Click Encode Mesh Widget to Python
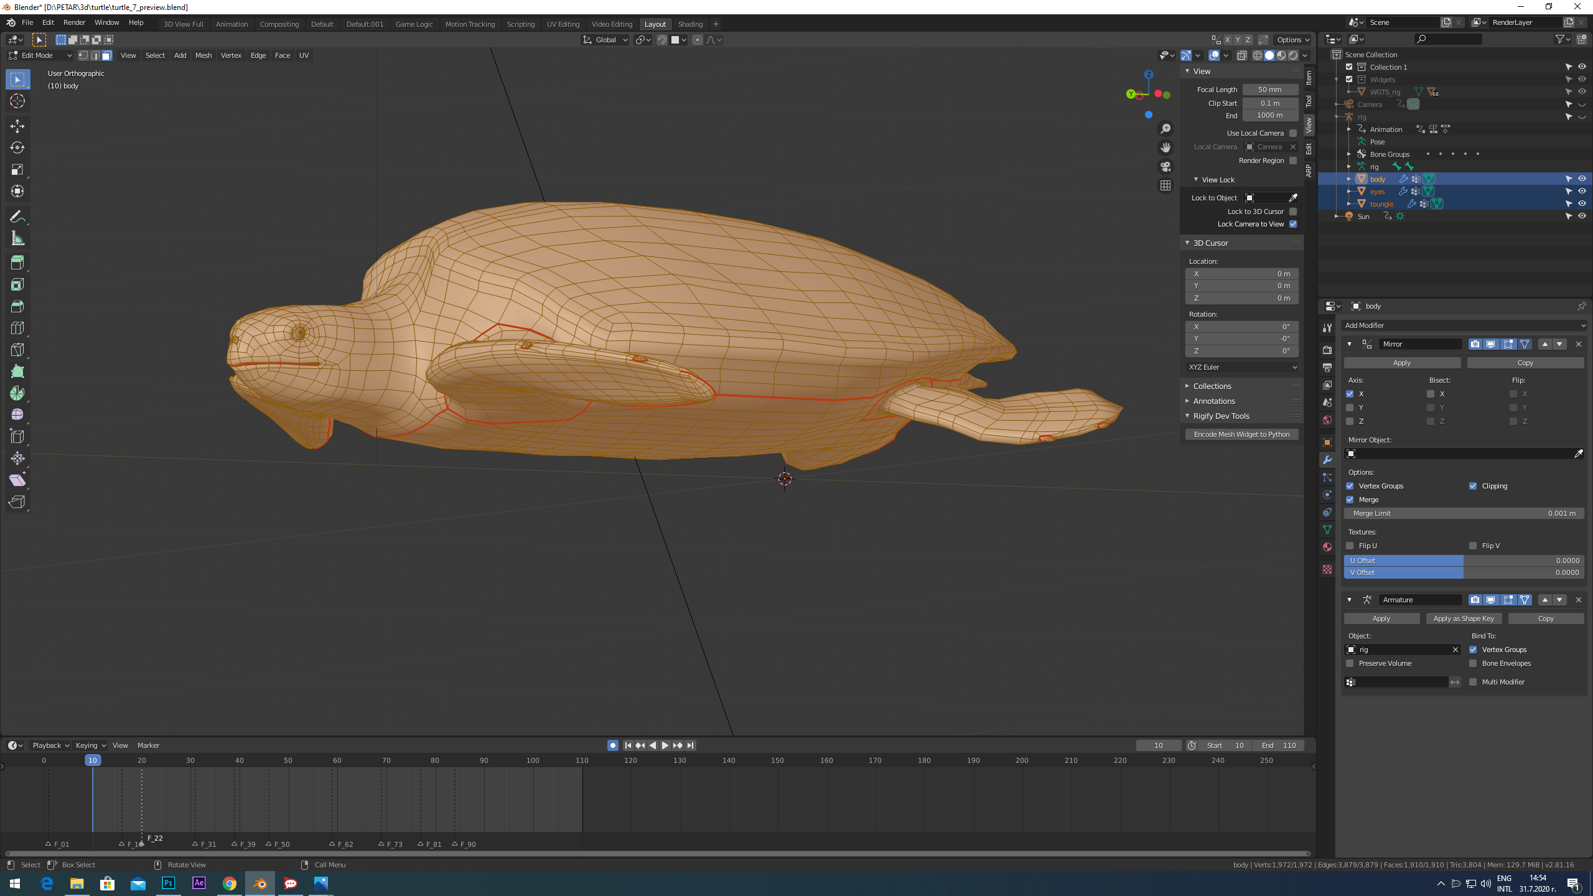This screenshot has height=896, width=1593. pos(1241,434)
